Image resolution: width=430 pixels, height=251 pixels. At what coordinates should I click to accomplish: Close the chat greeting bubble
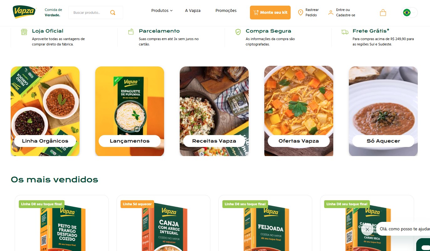pos(367,229)
